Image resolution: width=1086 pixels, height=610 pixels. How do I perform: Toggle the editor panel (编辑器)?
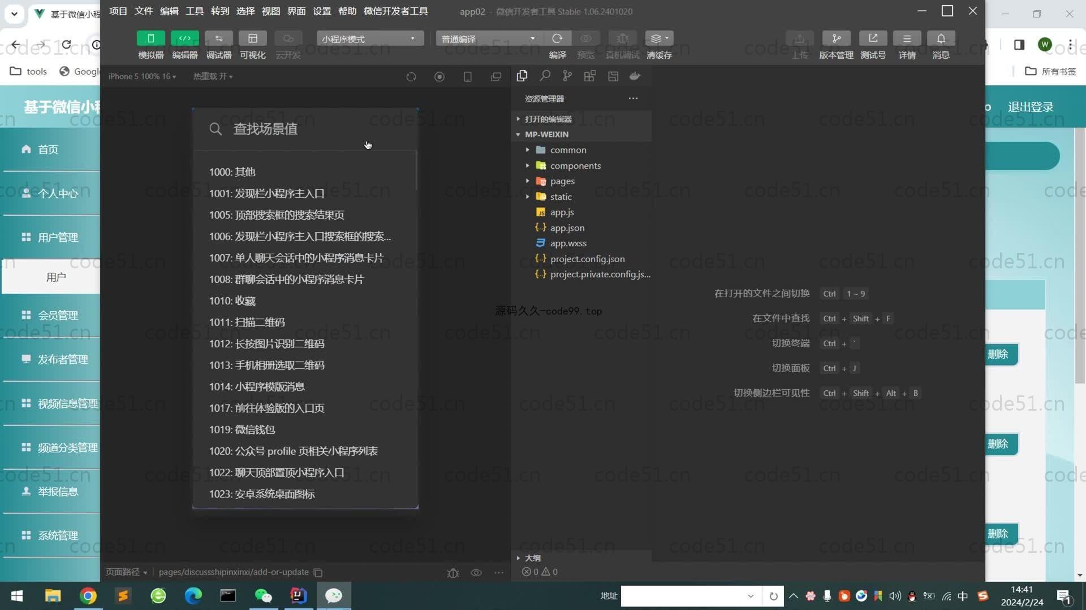pos(184,38)
